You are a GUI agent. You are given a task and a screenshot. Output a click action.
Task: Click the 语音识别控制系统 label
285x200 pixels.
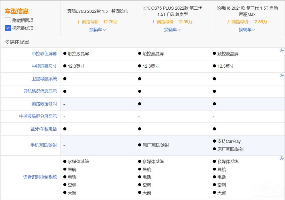40,177
